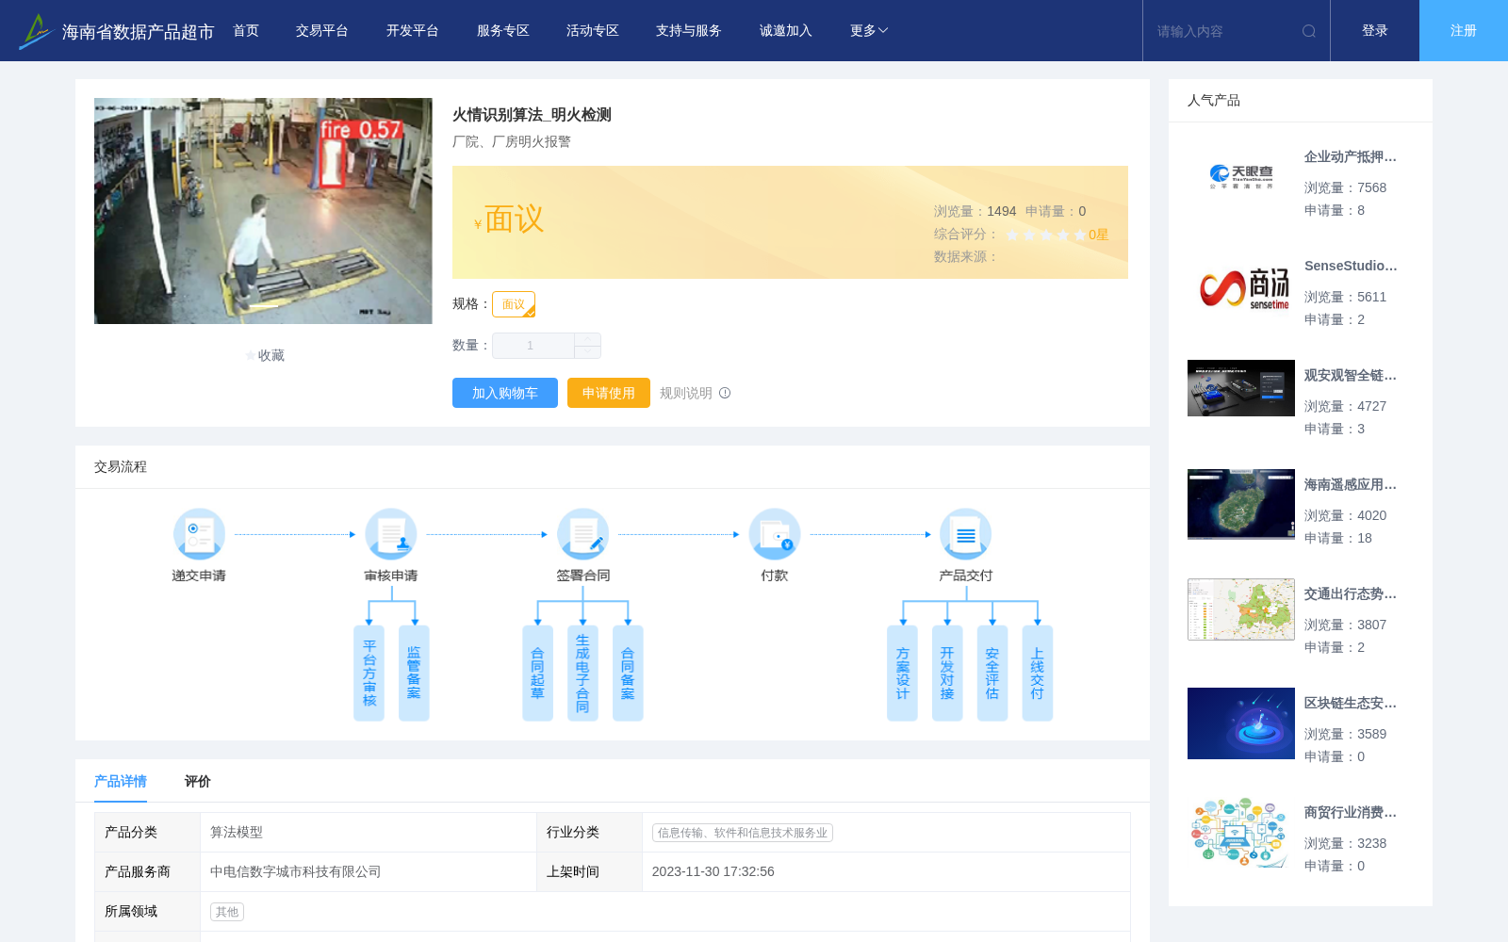Click the 生成电子合同 sub-step box
1508x942 pixels.
coord(582,674)
